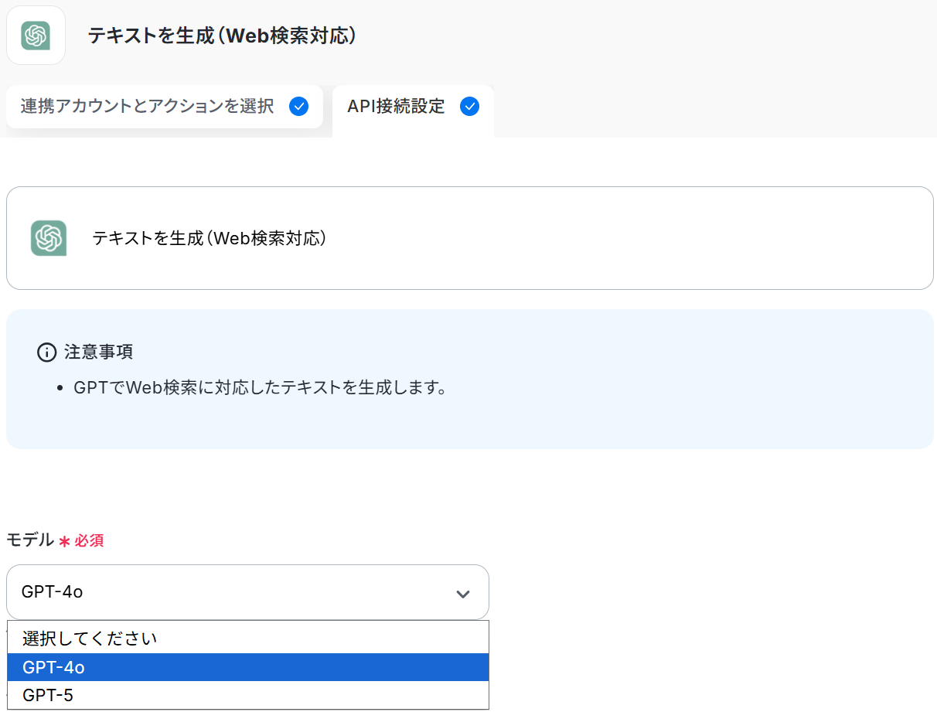Switch to the API接続設定 tab

pyautogui.click(x=396, y=107)
